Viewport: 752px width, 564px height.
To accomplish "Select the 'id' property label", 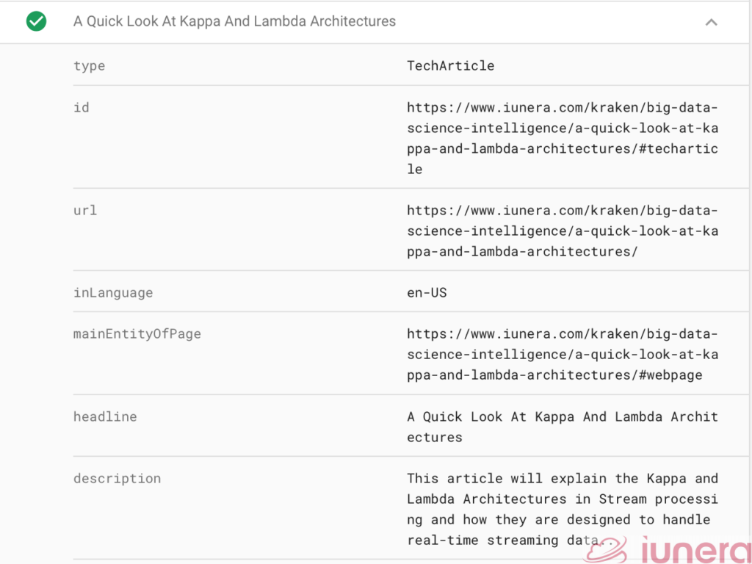I will [81, 107].
